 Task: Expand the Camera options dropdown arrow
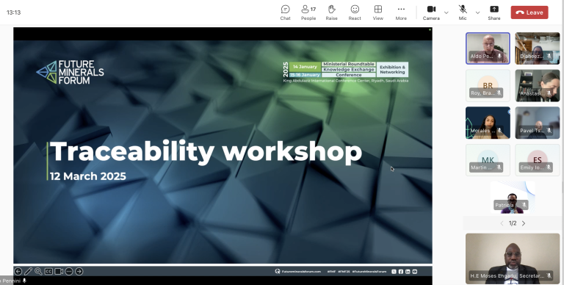click(446, 12)
